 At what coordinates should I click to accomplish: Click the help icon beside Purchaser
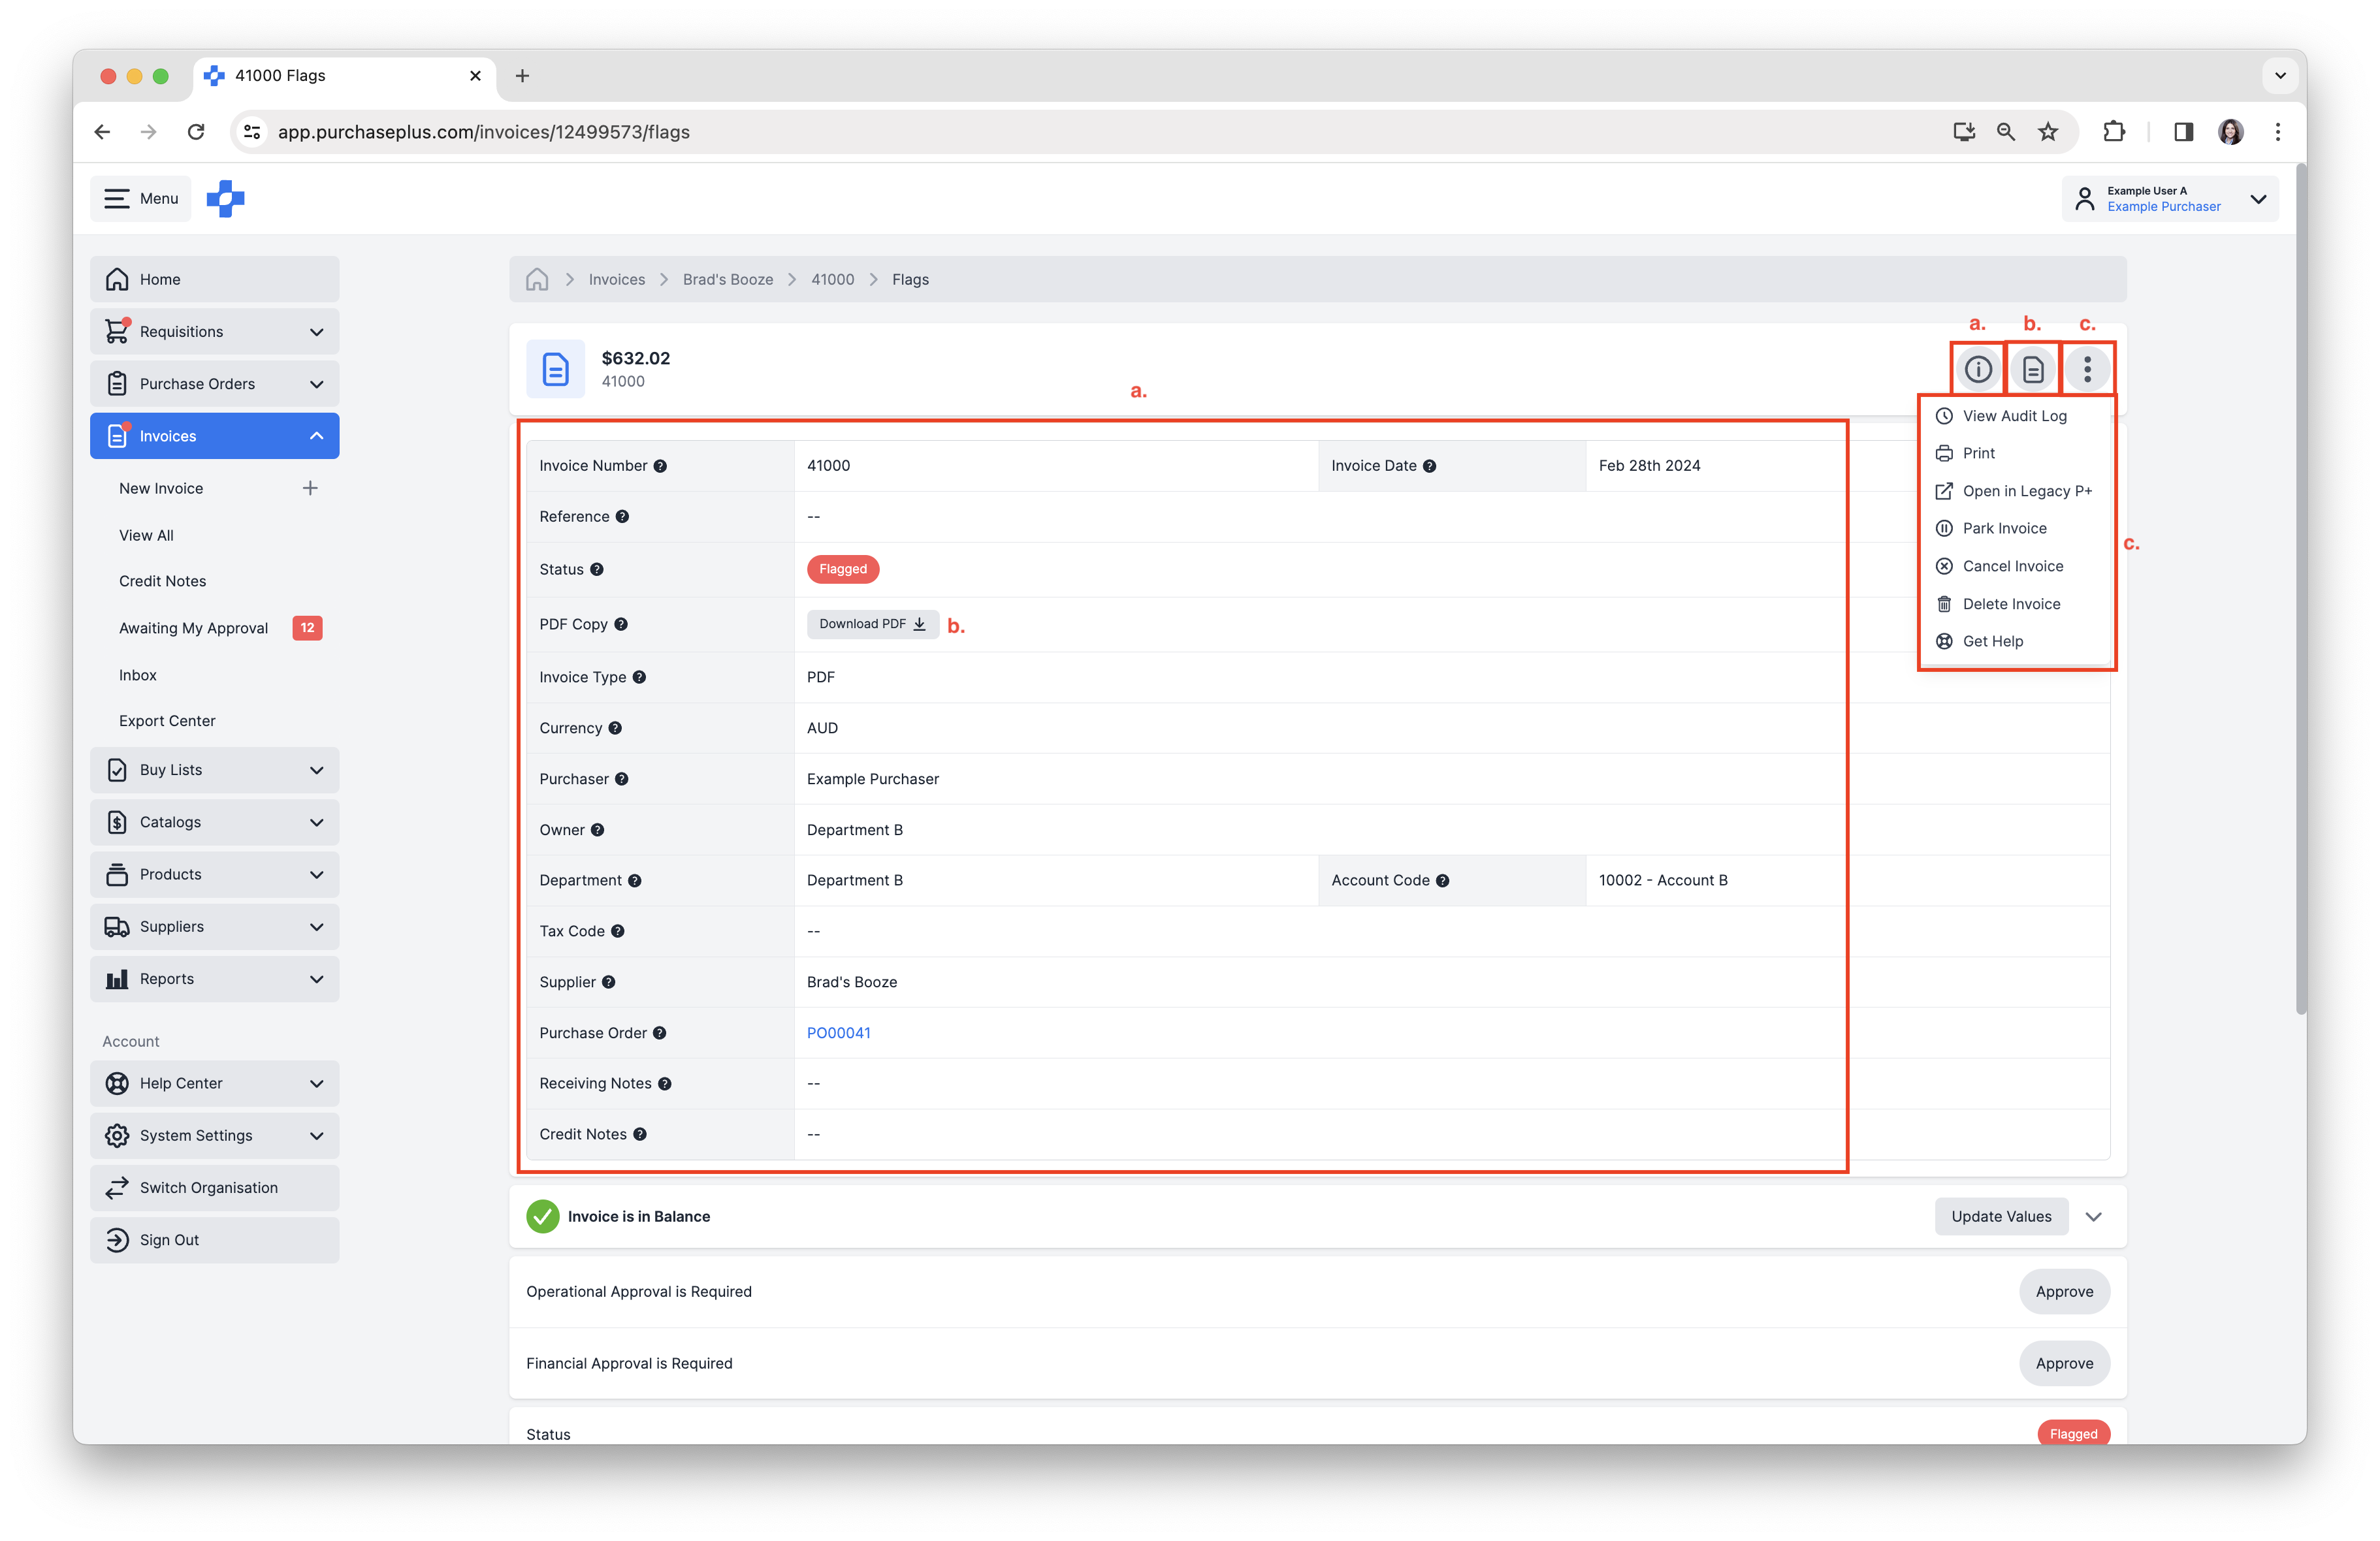(x=621, y=779)
